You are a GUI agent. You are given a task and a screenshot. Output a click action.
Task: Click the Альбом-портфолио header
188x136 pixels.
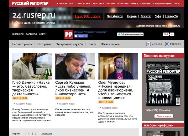tap(163, 125)
